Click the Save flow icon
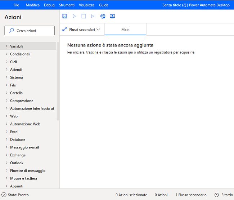The image size is (234, 200). pyautogui.click(x=64, y=16)
